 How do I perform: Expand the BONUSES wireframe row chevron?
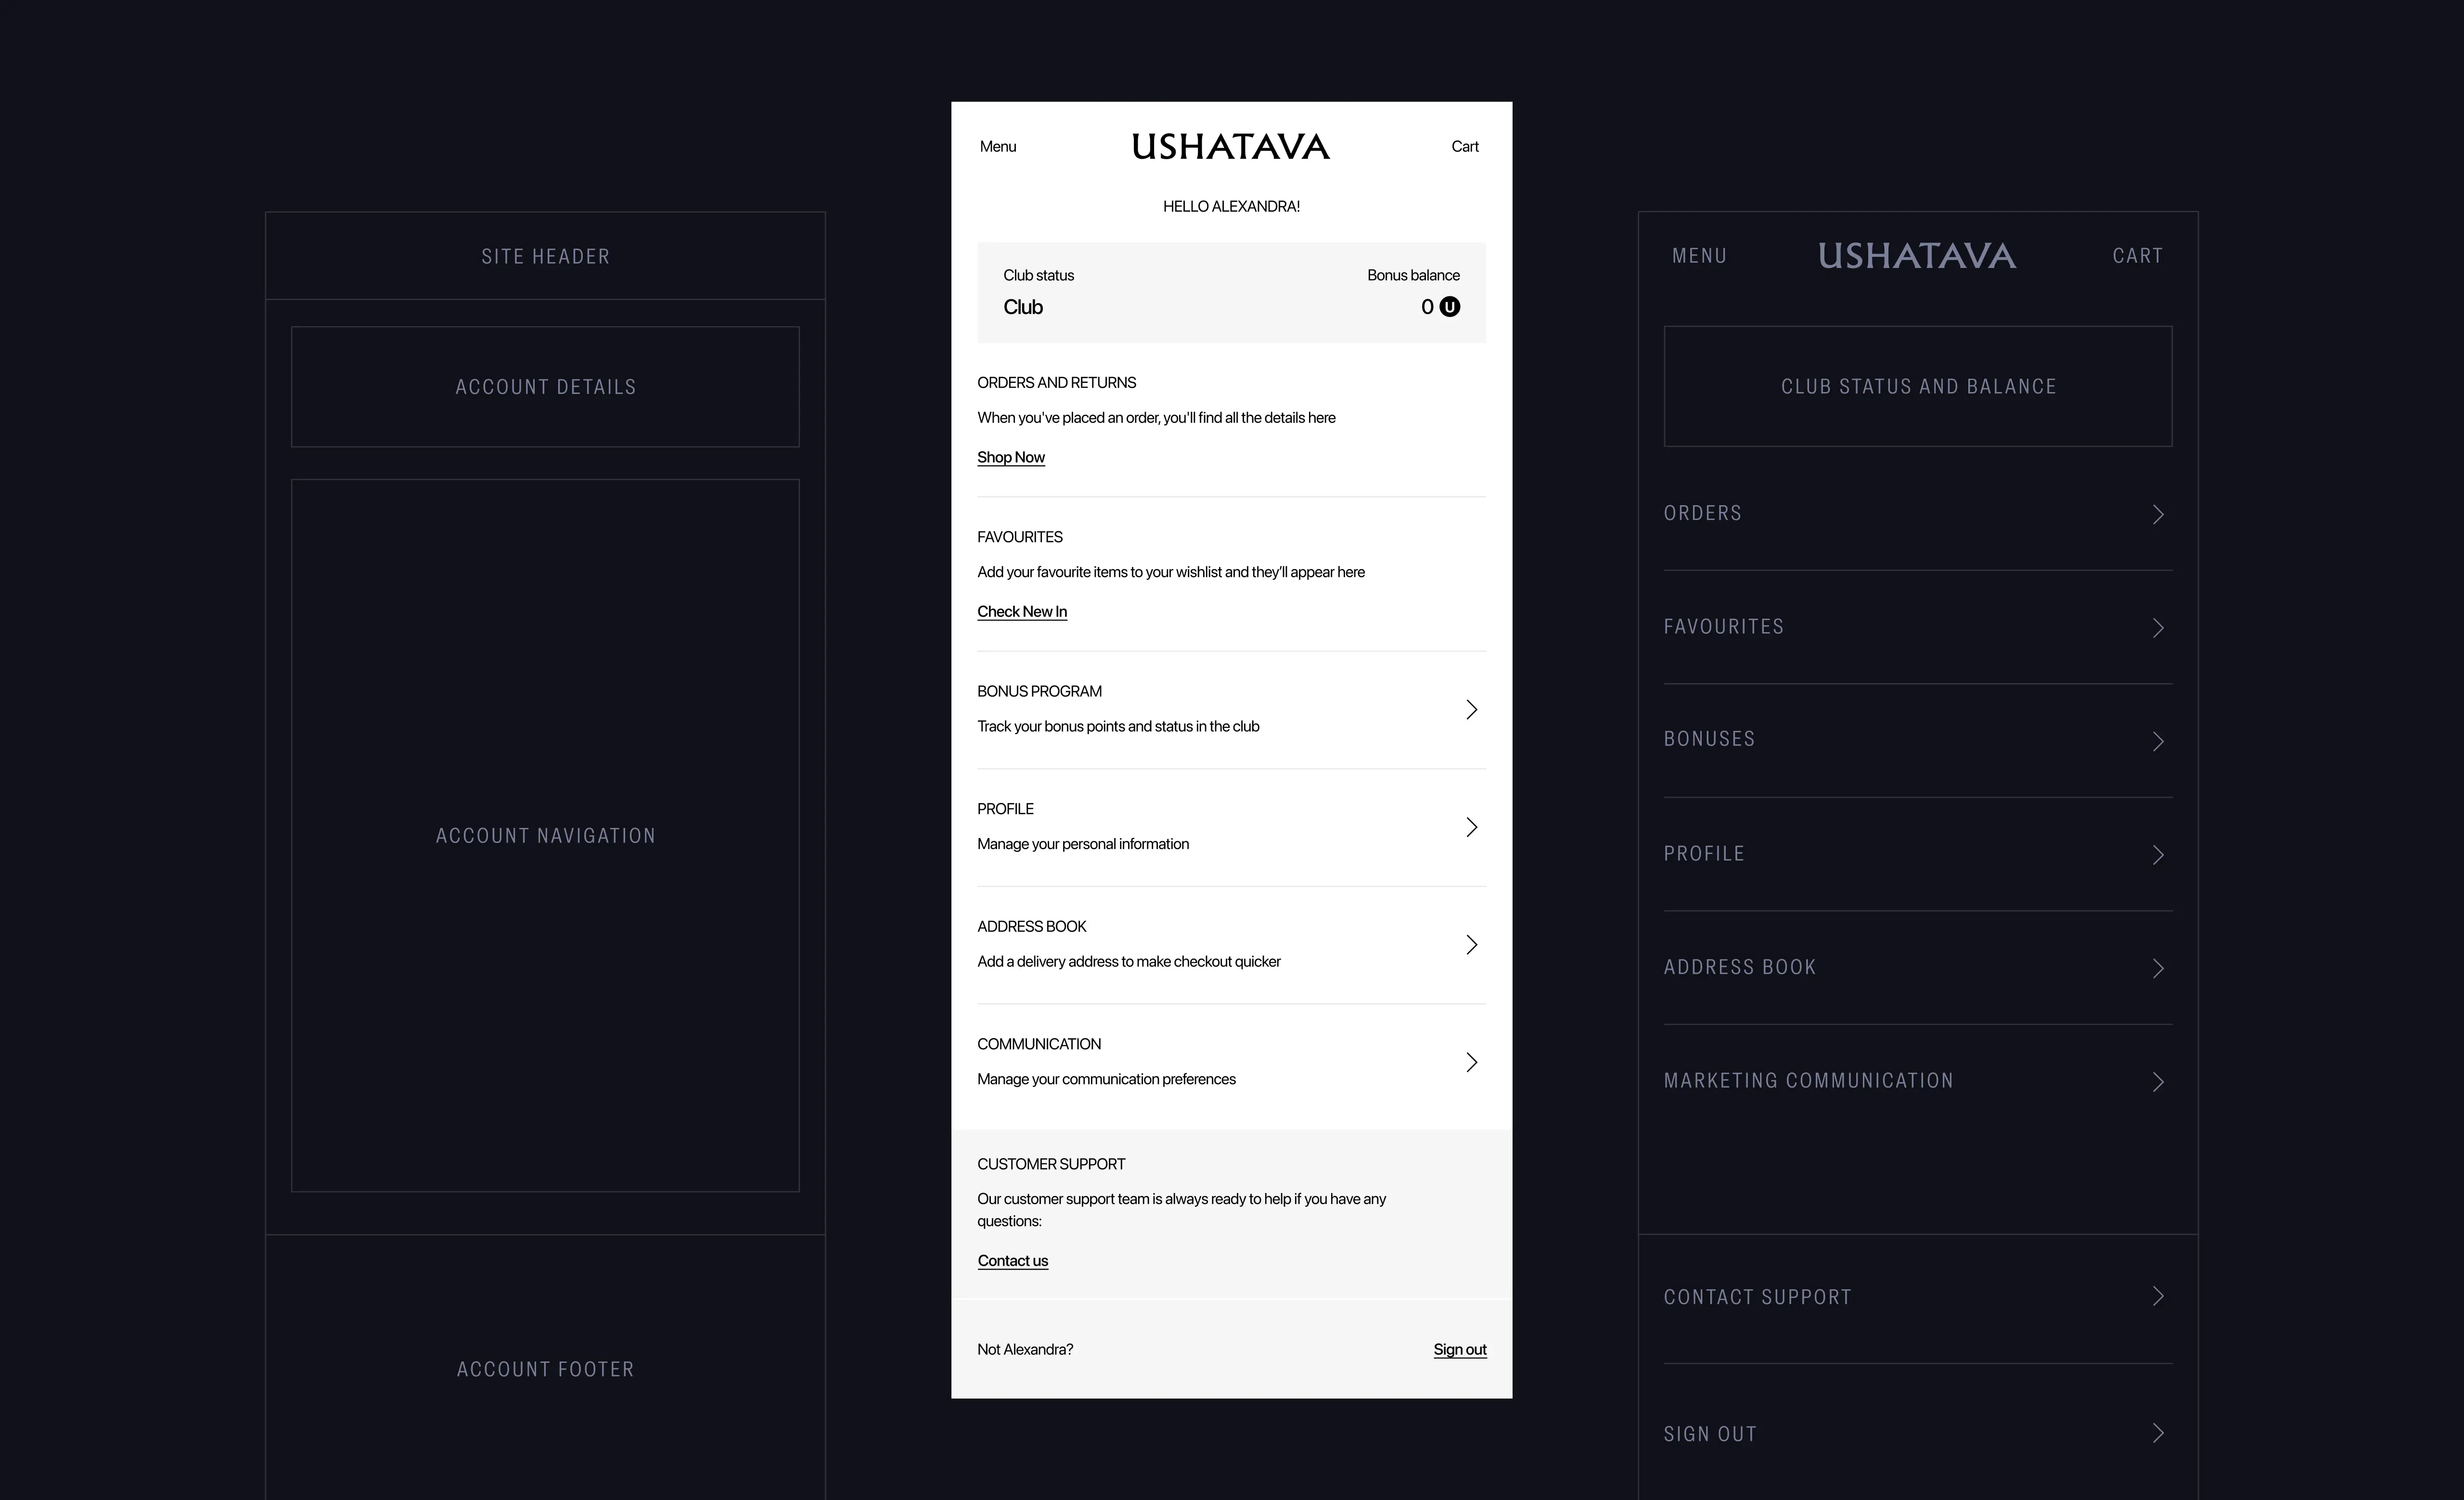(2158, 741)
